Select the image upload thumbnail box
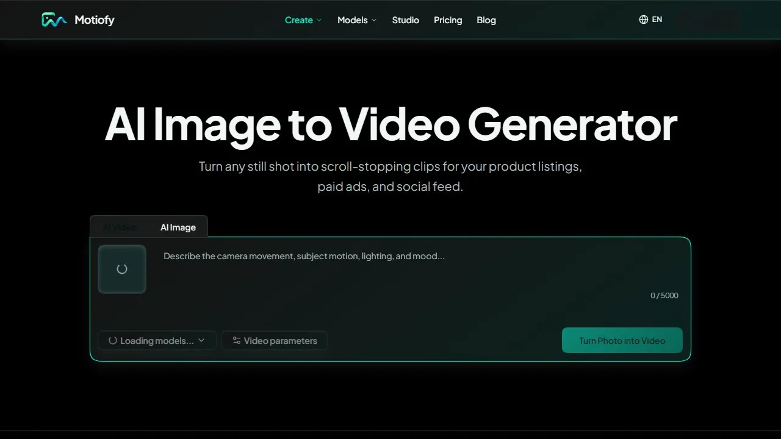Viewport: 781px width, 439px height. pyautogui.click(x=122, y=269)
